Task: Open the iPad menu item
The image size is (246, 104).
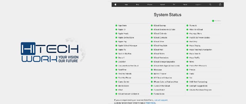Action: click(x=138, y=5)
